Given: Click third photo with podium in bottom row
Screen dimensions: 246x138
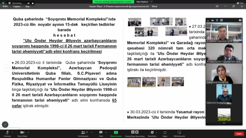Looking at the screenshot, I should (164, 82).
